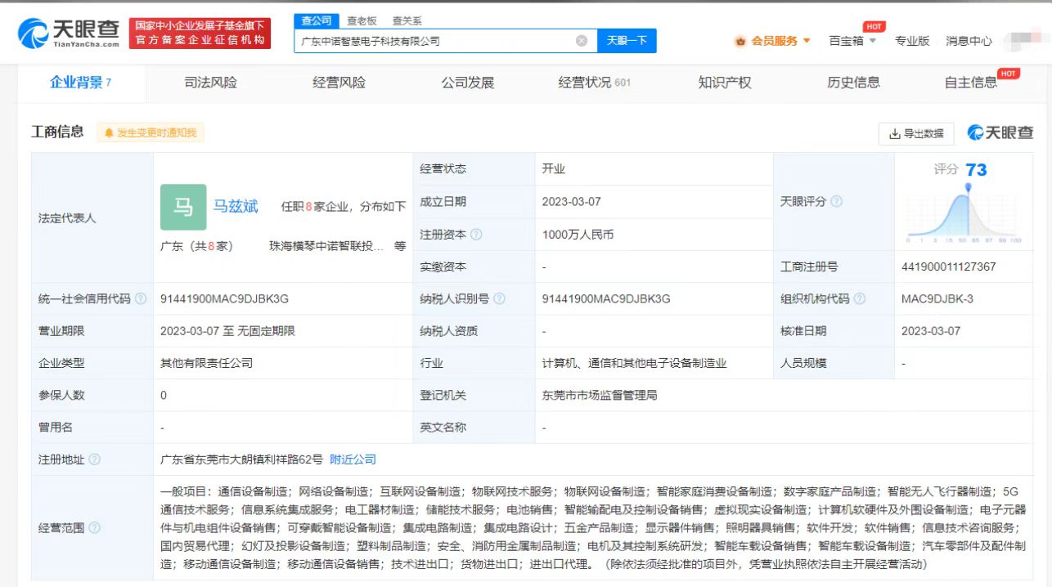Click the help icon next to 组织机构代码
Viewport: 1052px width, 587px height.
pyautogui.click(x=859, y=298)
